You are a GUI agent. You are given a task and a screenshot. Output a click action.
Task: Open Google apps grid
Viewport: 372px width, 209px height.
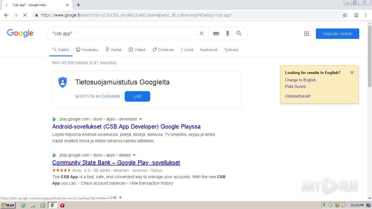point(307,34)
